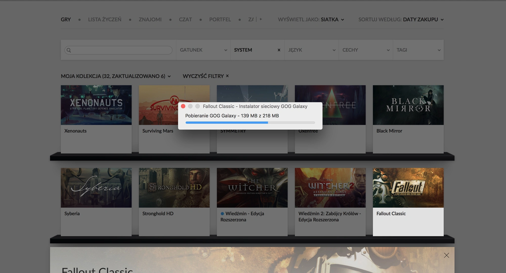
Task: Click blue update dot beside Wiedźmin
Action: 222,214
